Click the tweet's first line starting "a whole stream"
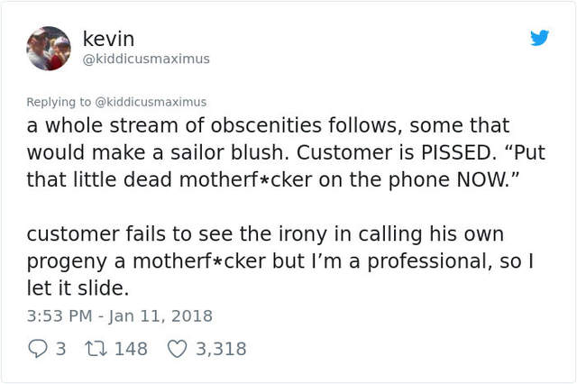This screenshot has width=577, height=384. (x=267, y=125)
